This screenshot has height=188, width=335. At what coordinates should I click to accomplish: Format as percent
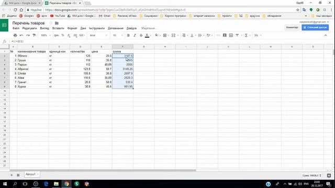click(x=63, y=36)
